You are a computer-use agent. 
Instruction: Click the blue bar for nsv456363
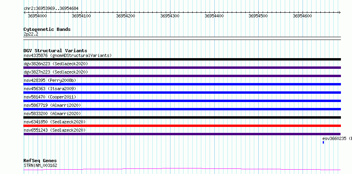182,93
